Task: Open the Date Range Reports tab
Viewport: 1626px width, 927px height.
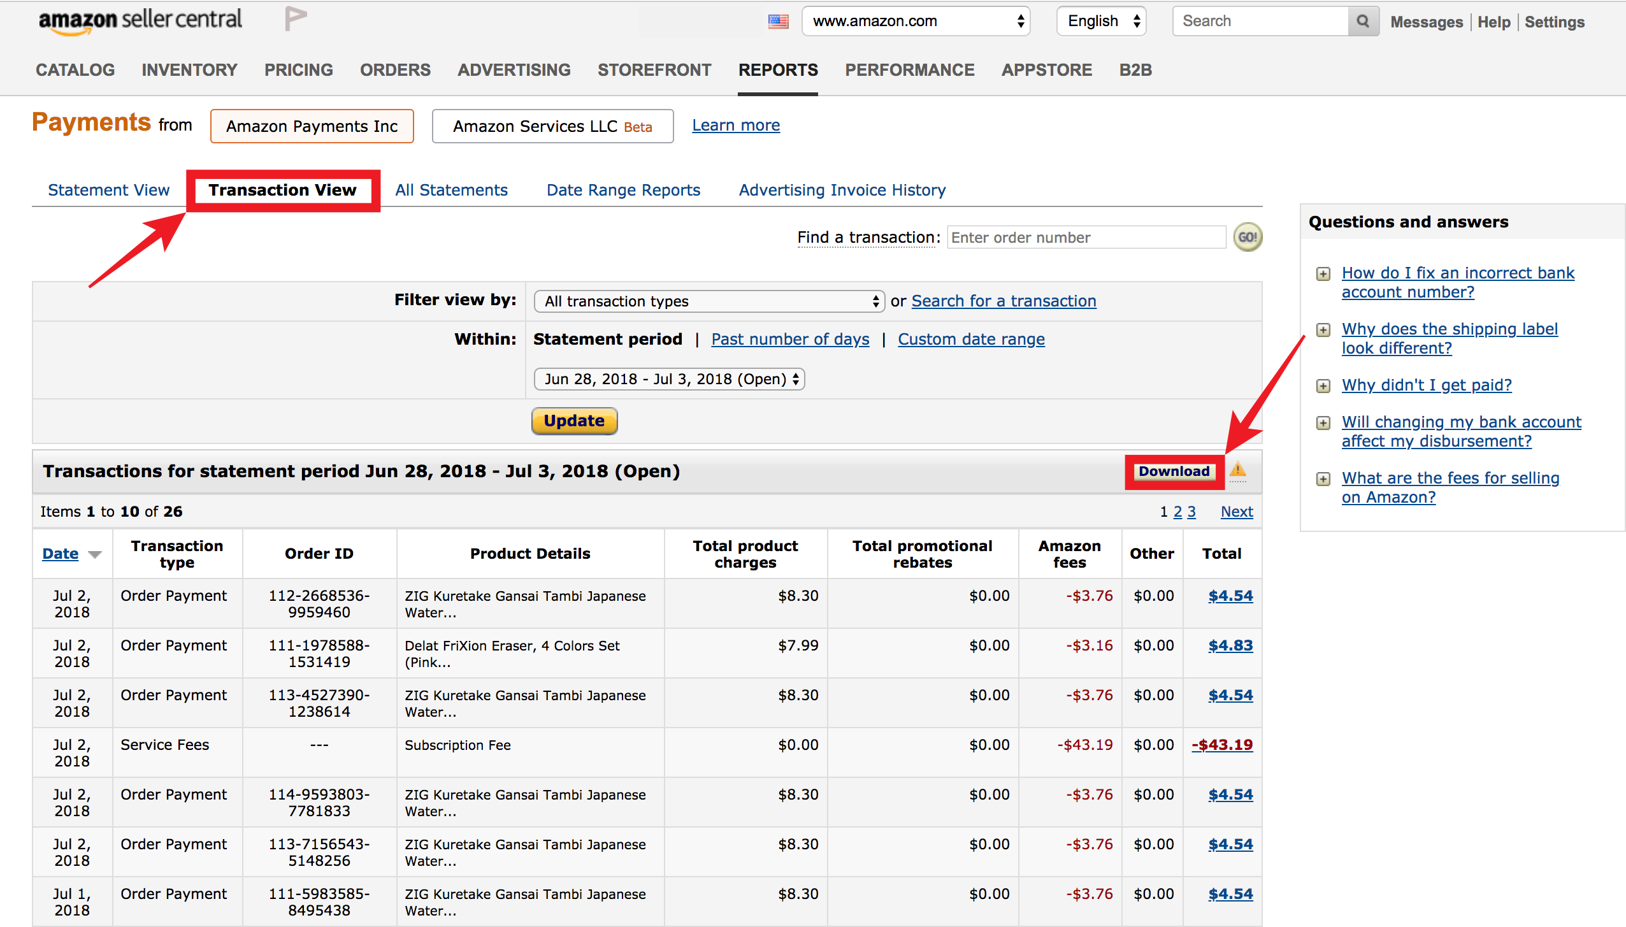Action: tap(623, 190)
